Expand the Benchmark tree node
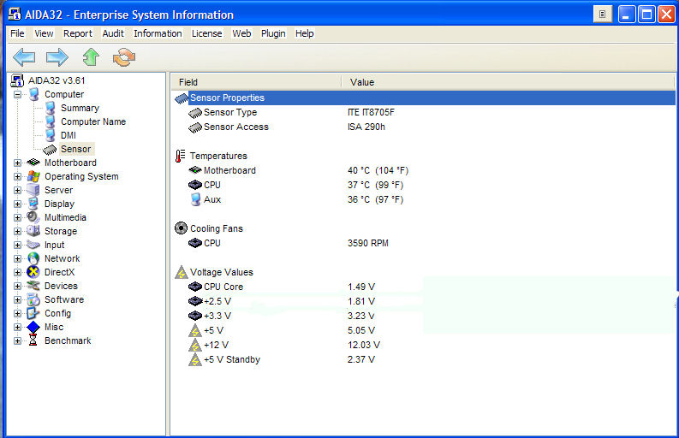The width and height of the screenshot is (679, 438). [x=17, y=341]
